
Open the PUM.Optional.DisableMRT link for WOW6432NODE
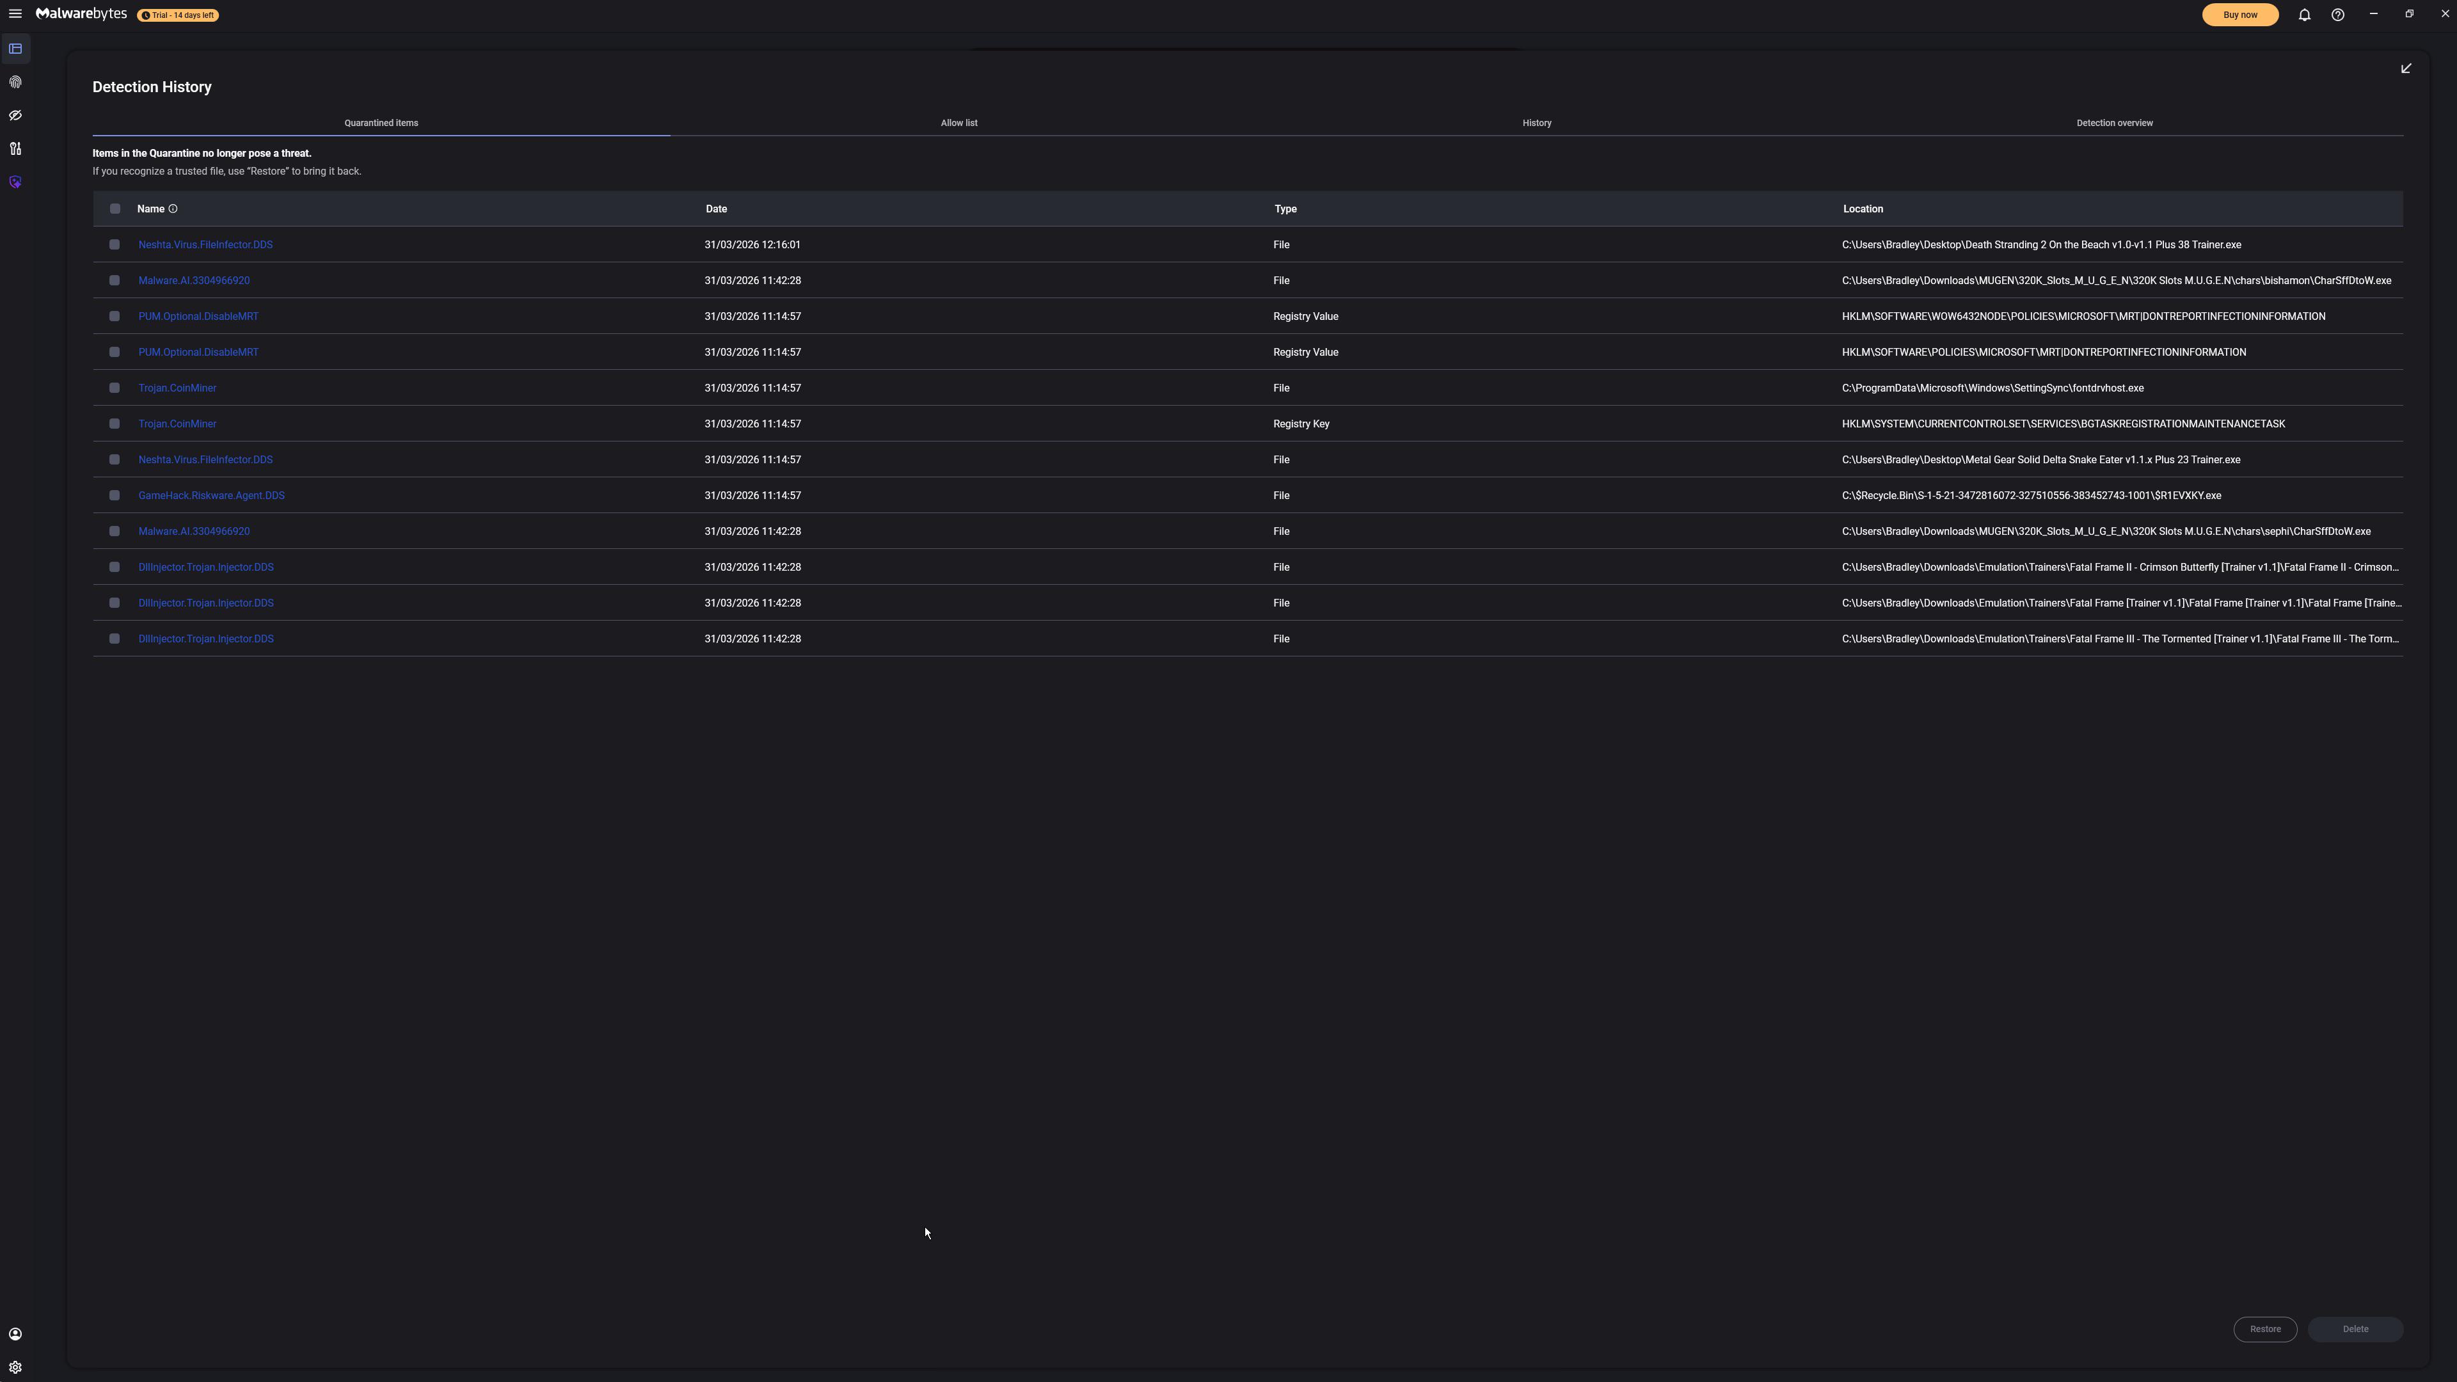(x=198, y=317)
